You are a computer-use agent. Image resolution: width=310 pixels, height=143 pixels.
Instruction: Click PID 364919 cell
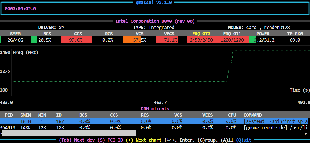tap(8, 128)
